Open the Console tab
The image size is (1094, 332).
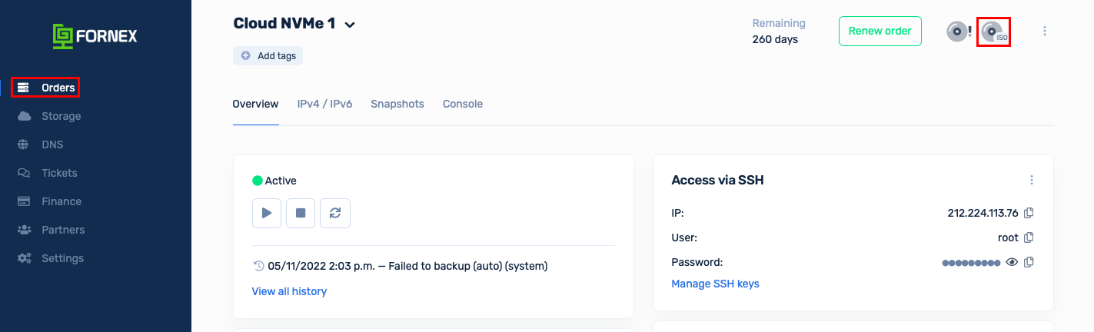463,104
